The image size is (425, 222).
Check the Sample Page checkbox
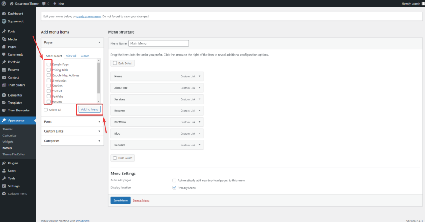(x=49, y=64)
